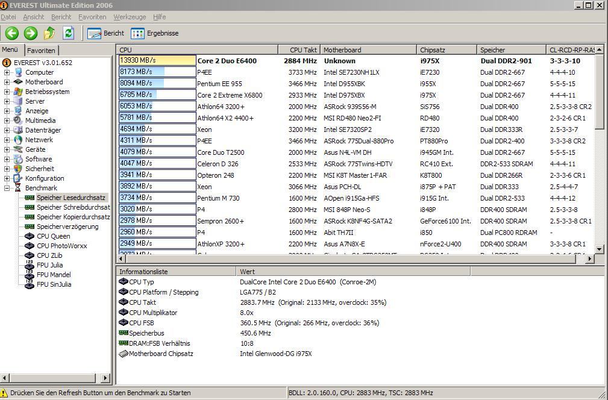Expand the Betriebssystem tree node
This screenshot has height=400, width=608.
[7, 92]
